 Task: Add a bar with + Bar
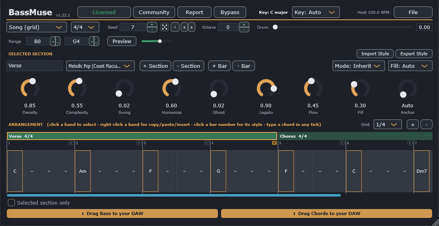click(219, 66)
